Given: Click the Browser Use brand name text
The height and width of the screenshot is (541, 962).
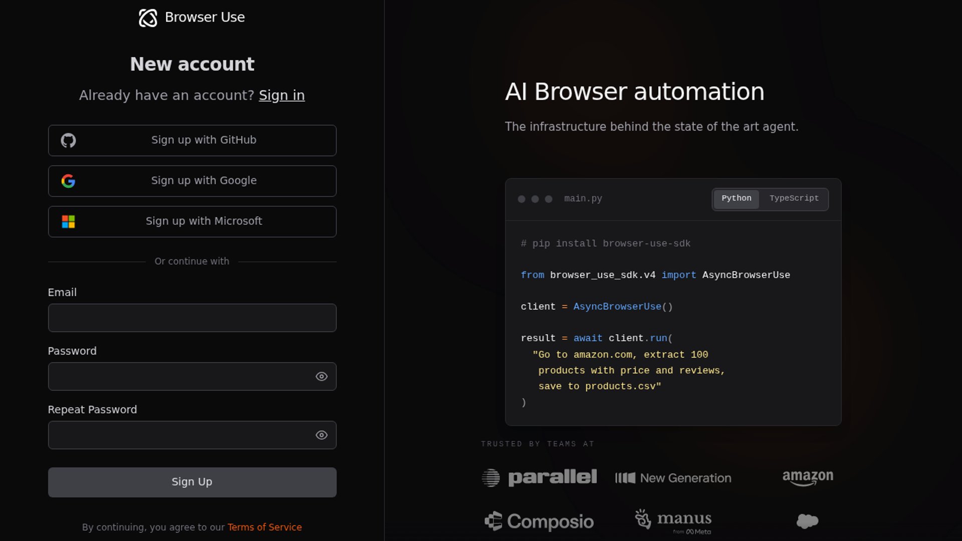Looking at the screenshot, I should 204,18.
